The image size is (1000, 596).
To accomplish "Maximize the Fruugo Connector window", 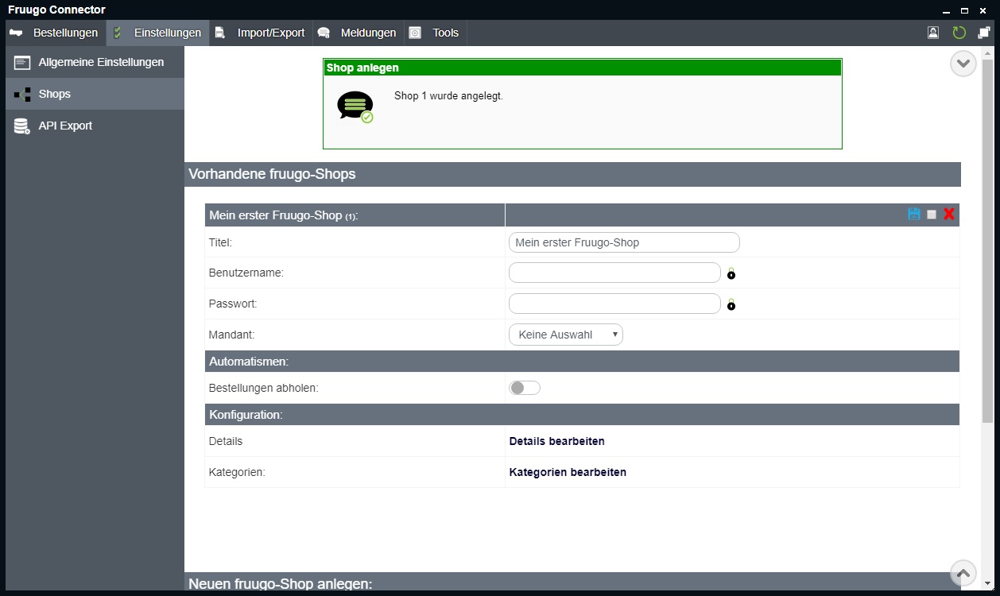I will coord(964,10).
